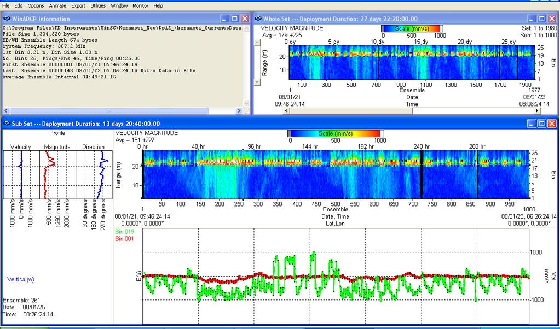
Task: Click the Bin 001 legend label
Action: pyautogui.click(x=124, y=239)
